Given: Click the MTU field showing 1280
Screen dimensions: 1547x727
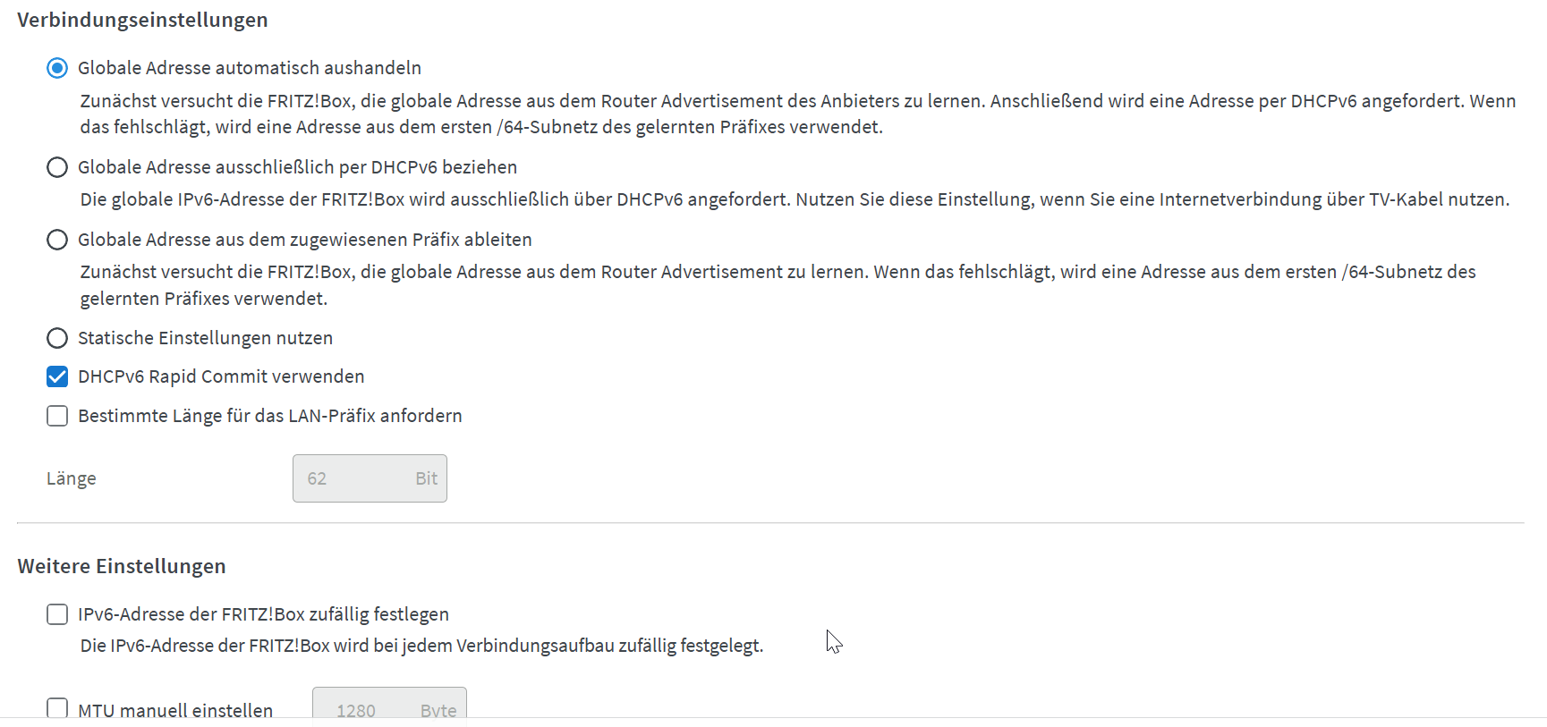Looking at the screenshot, I should coord(389,703).
